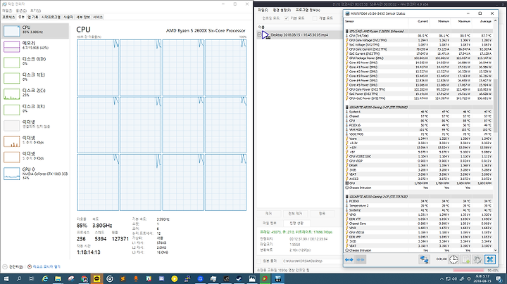
Task: Click Task Manager title bar app icon
Action: pyautogui.click(x=4, y=4)
